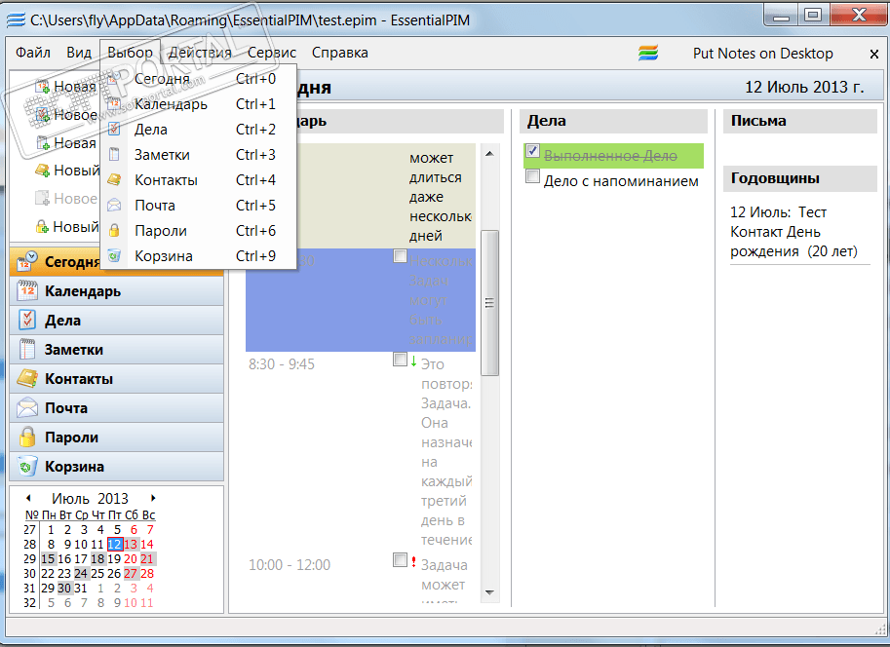Select July 12 in the mini calendar
The image size is (890, 647).
(x=115, y=545)
